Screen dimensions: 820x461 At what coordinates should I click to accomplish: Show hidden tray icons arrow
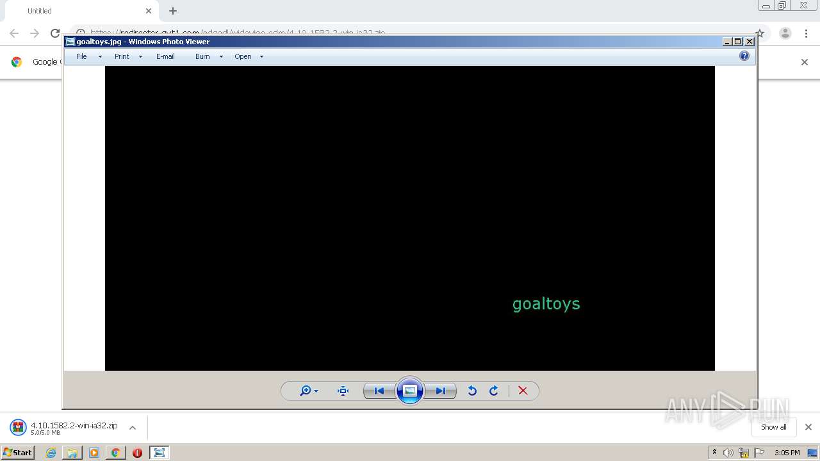pyautogui.click(x=714, y=453)
